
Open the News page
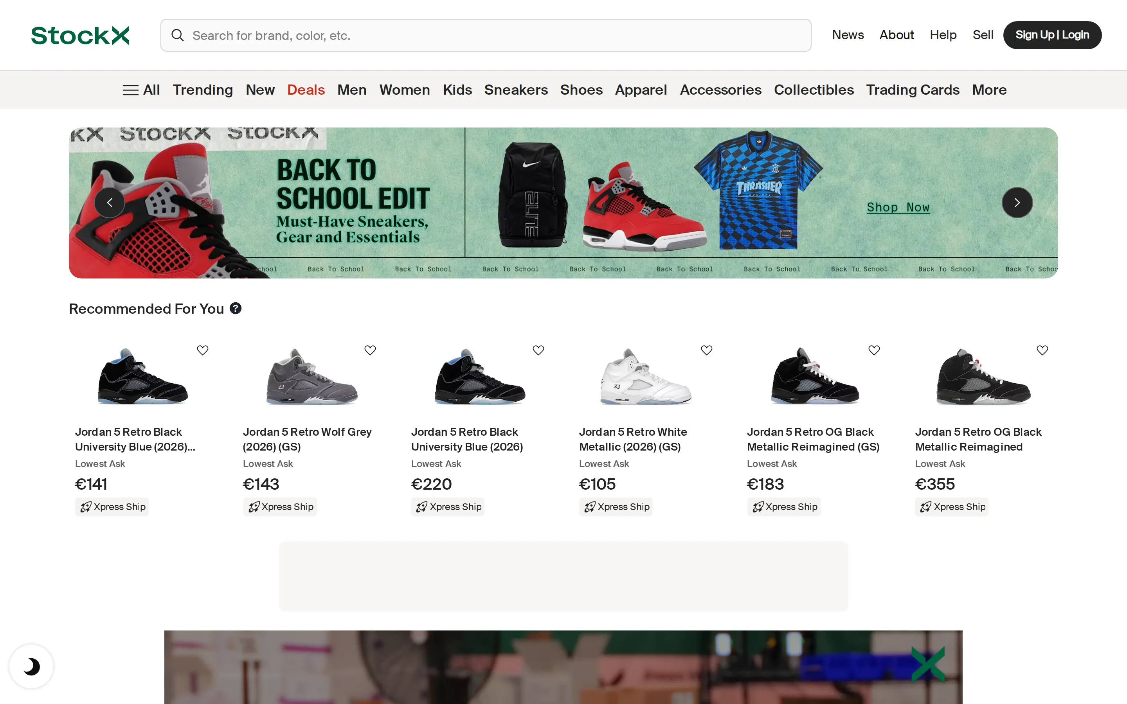coord(848,35)
